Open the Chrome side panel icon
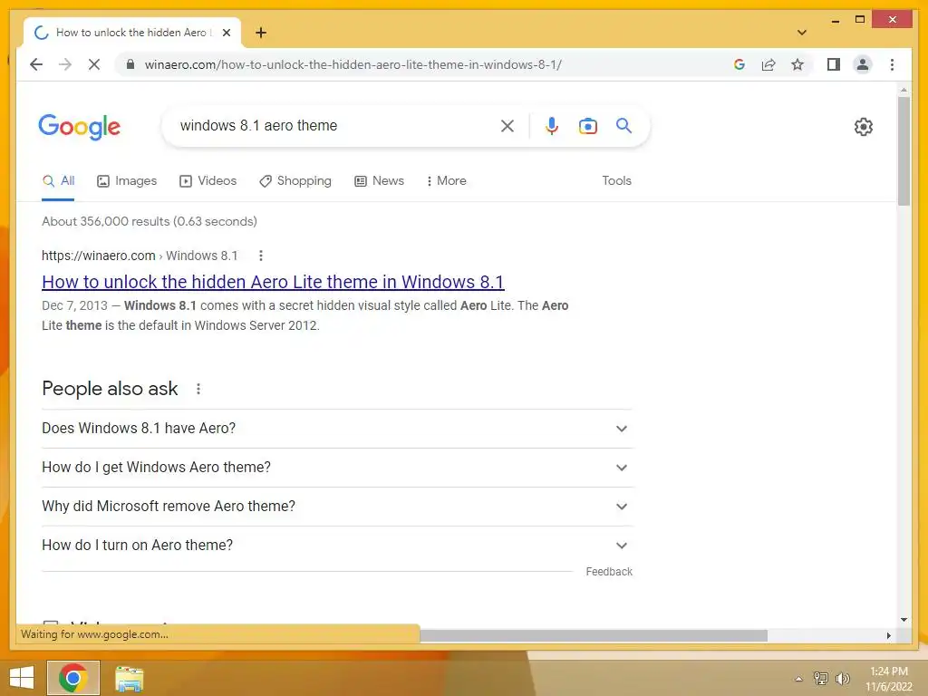 pos(834,64)
